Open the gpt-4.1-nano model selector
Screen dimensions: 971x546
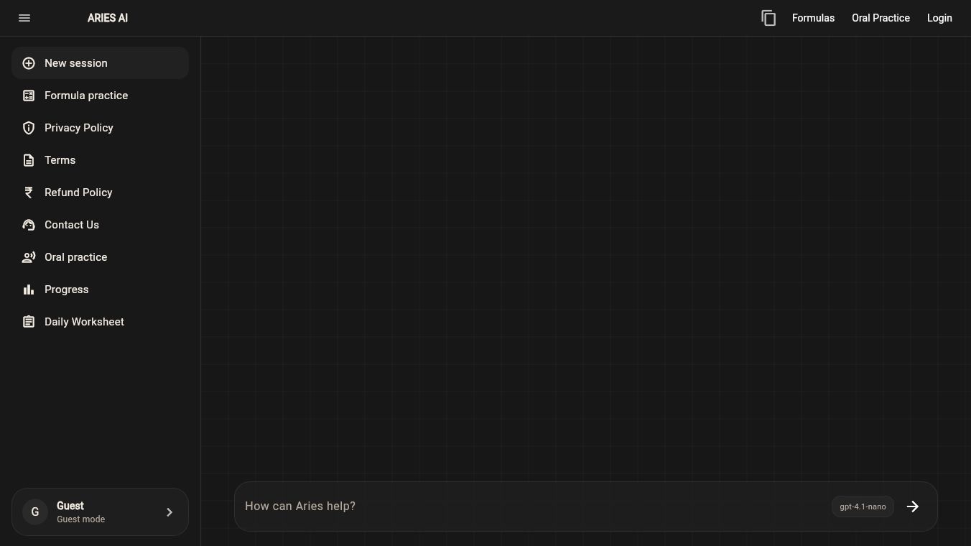coord(863,506)
